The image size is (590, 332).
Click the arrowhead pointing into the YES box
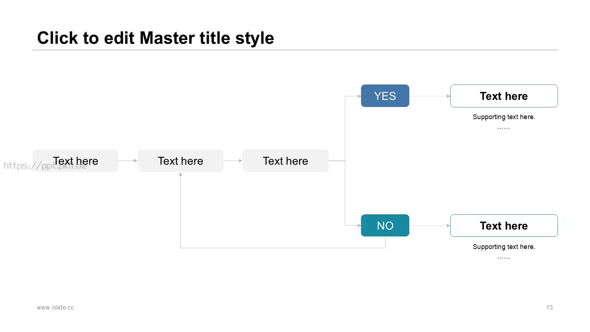pyautogui.click(x=359, y=96)
